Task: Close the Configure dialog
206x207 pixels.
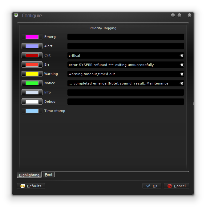Action: [x=189, y=15]
